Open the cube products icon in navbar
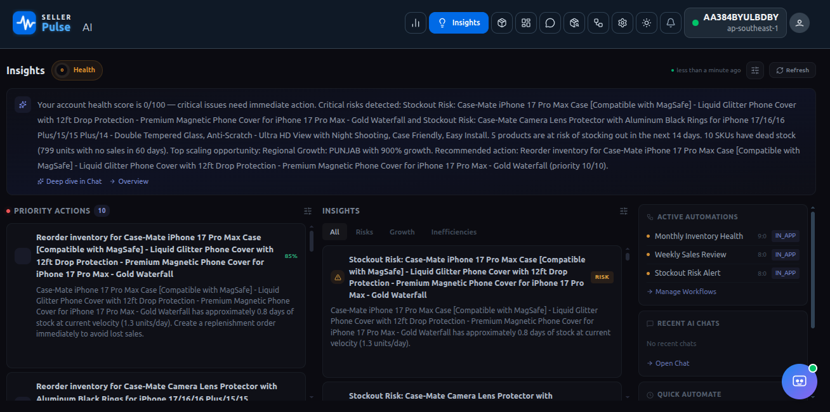Image resolution: width=830 pixels, height=412 pixels. [x=502, y=23]
